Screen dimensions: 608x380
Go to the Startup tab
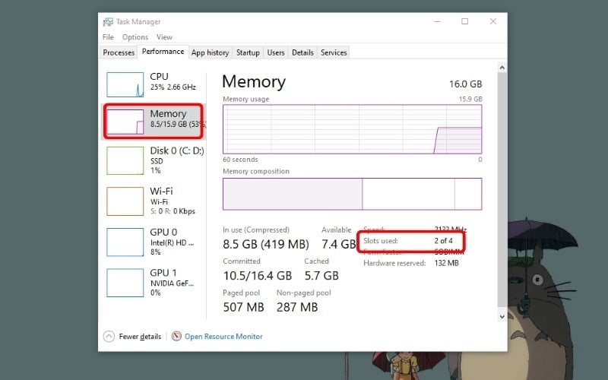[248, 52]
